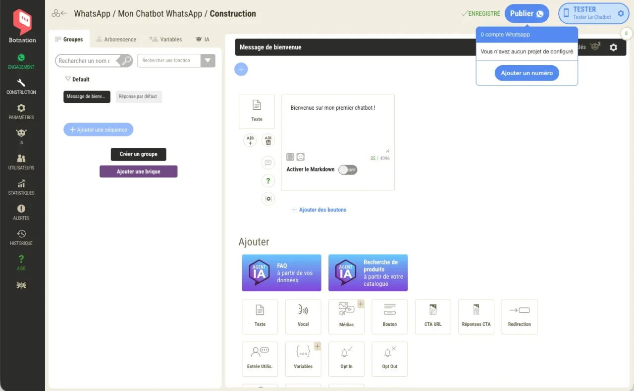Click the A|B AI variant icon
The width and height of the screenshot is (634, 391).
(x=268, y=140)
